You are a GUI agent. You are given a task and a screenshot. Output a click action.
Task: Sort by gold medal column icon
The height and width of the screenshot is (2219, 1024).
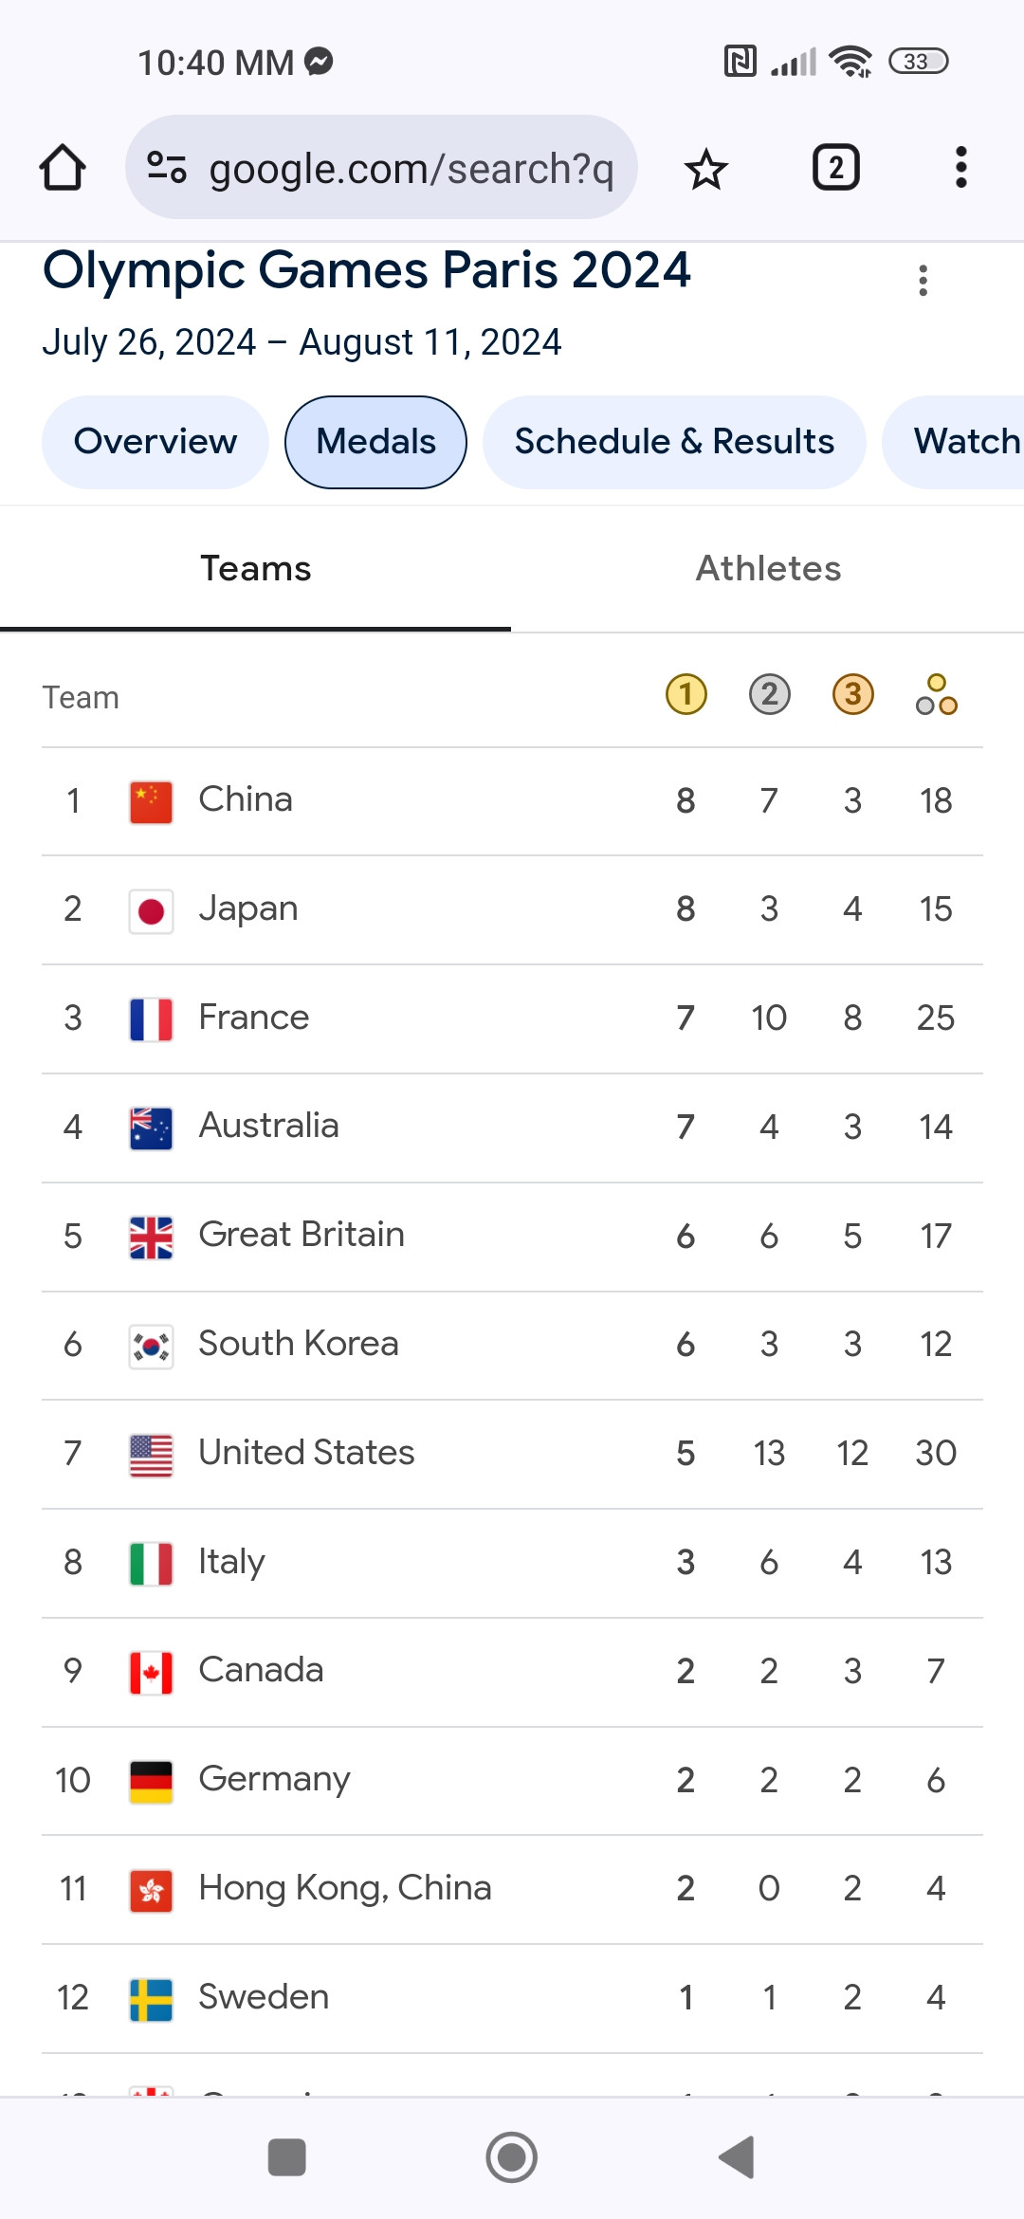[686, 694]
